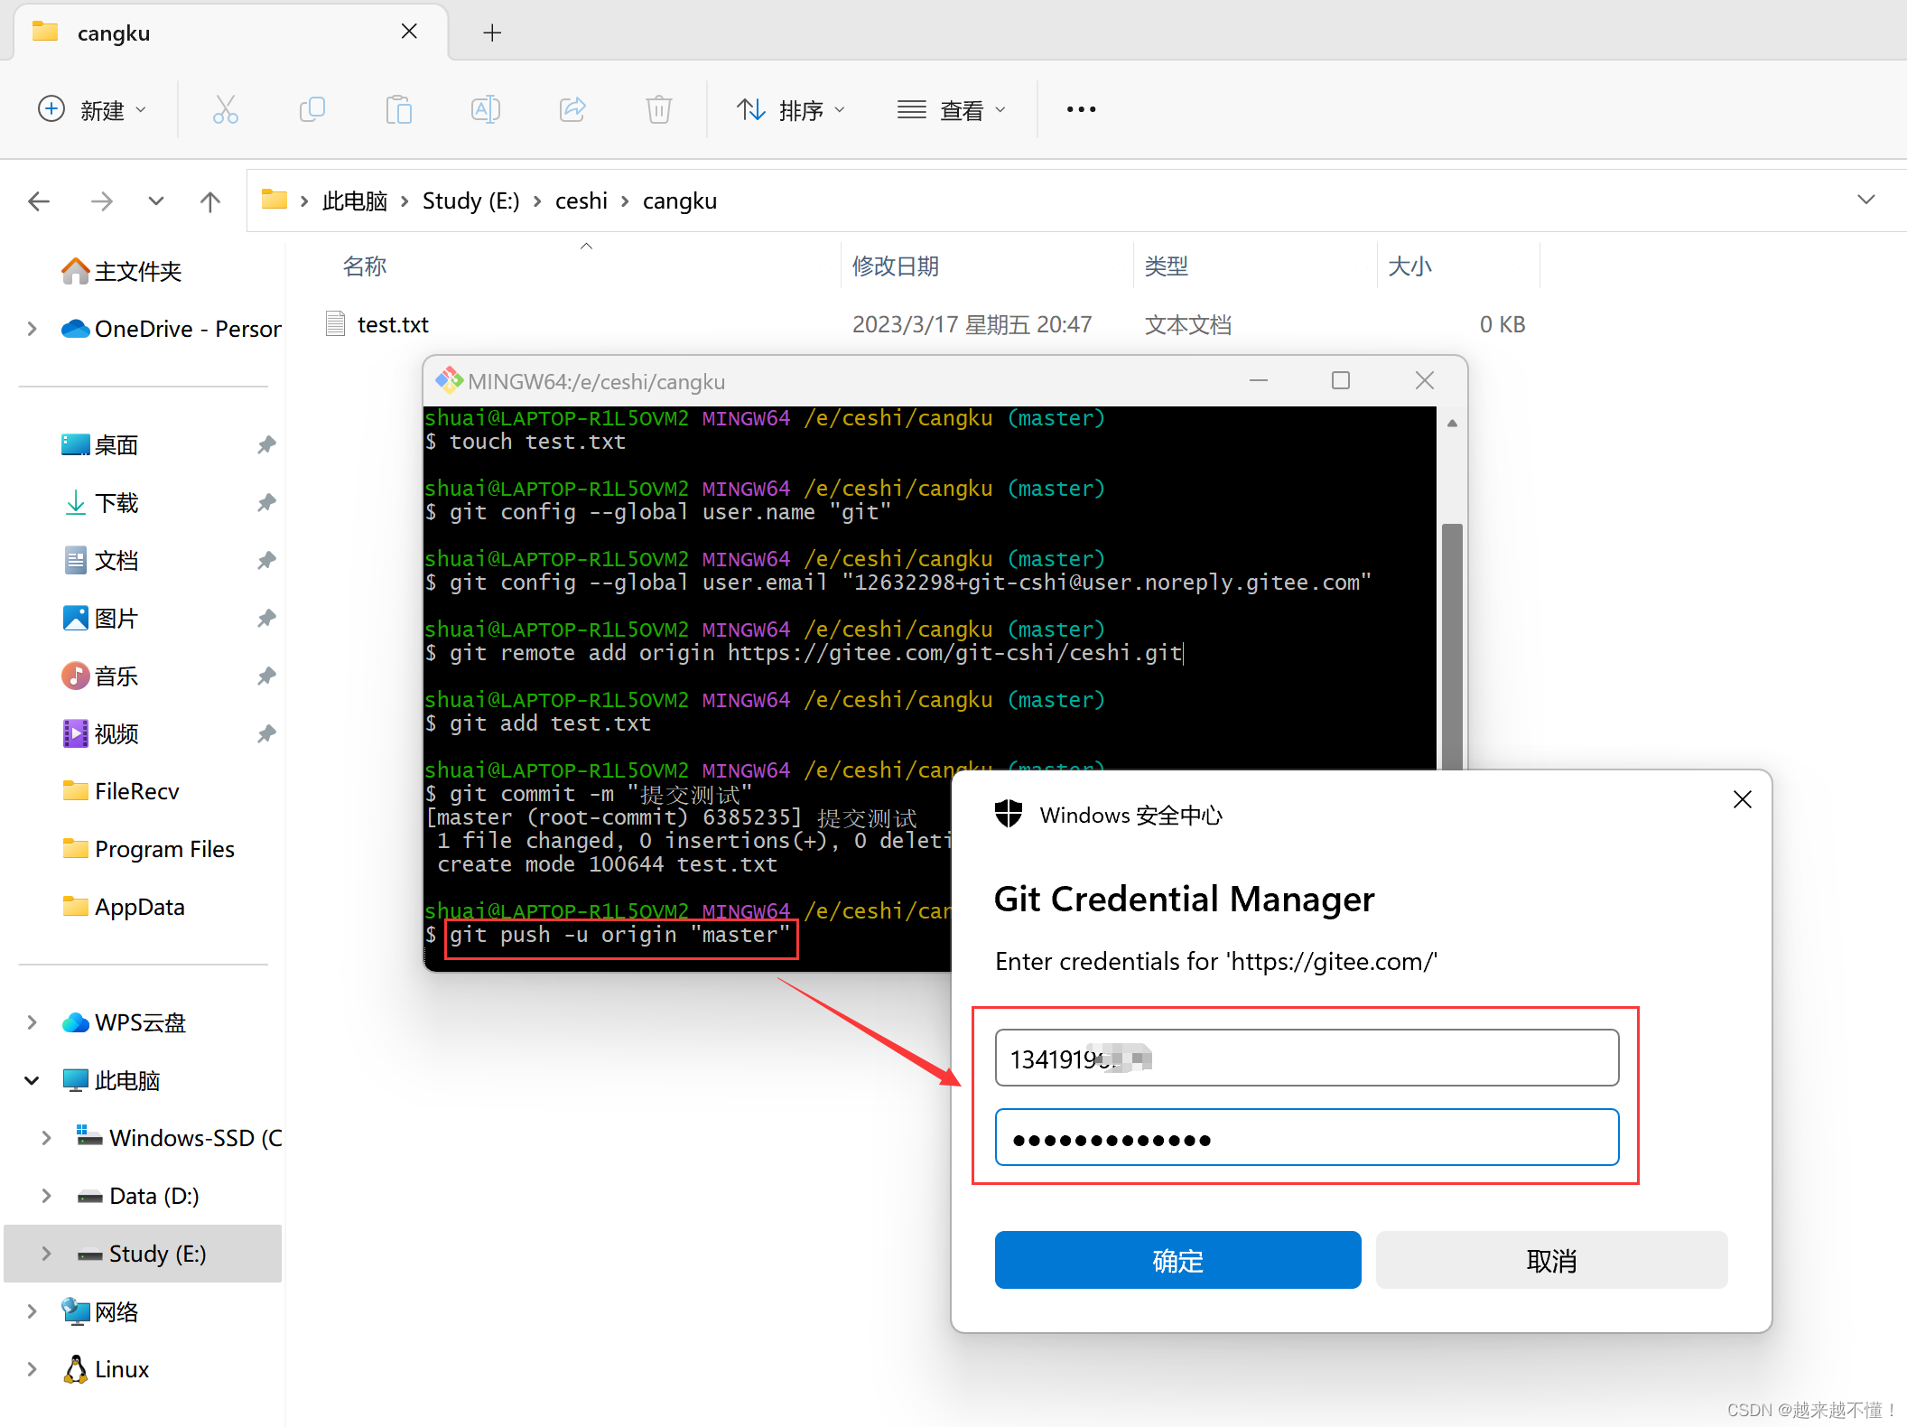The image size is (1907, 1427).
Task: Click the Rename icon in toolbar
Action: coord(485,109)
